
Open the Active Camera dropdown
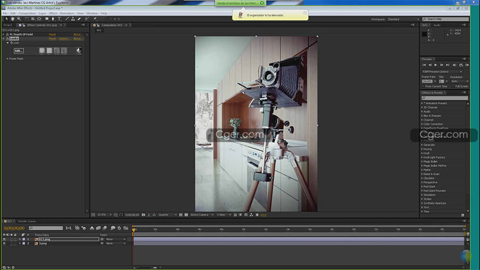(x=201, y=215)
